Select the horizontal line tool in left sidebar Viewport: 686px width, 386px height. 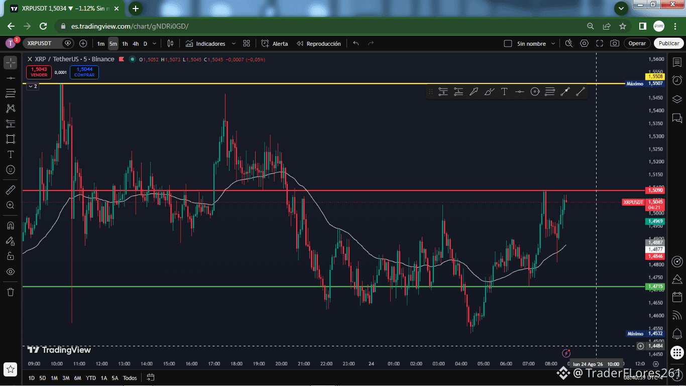pyautogui.click(x=11, y=78)
